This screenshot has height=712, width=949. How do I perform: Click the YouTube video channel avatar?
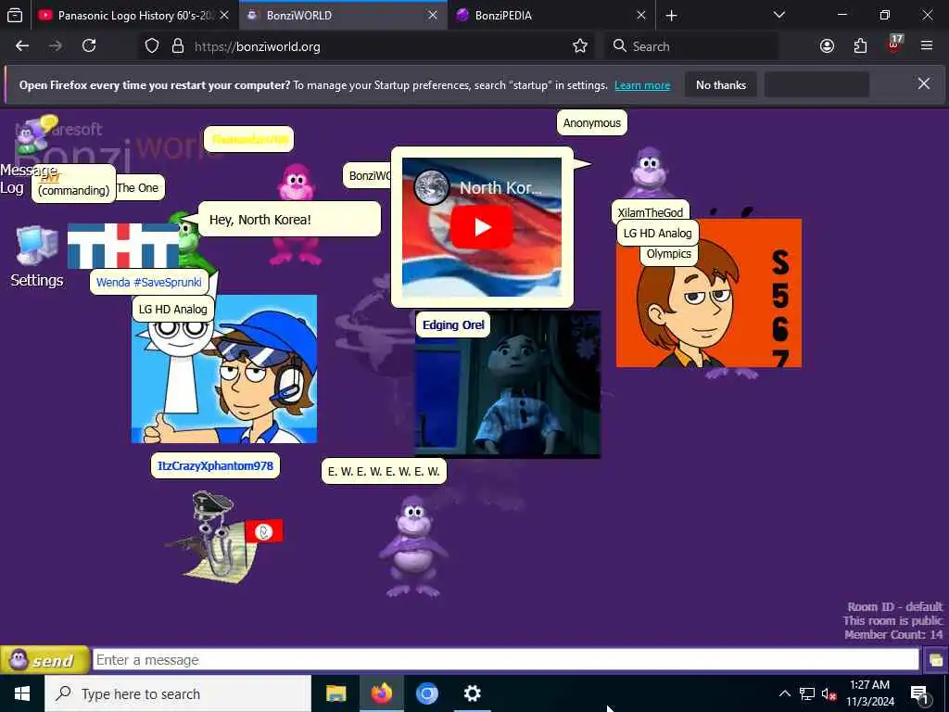pos(431,187)
